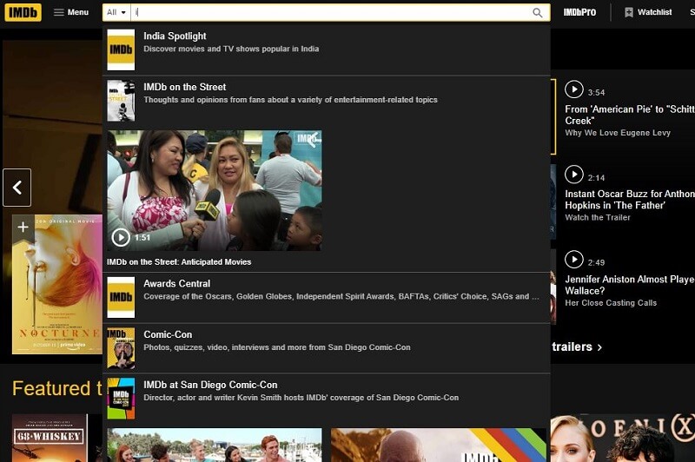Click the Comic-Con suggestion thumbnail icon
Viewport: 695px width, 462px height.
click(x=121, y=347)
